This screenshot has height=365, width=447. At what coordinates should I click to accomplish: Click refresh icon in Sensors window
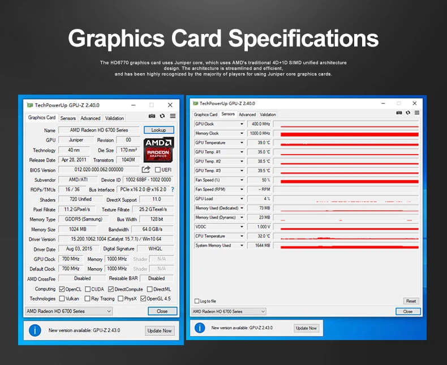(x=408, y=113)
